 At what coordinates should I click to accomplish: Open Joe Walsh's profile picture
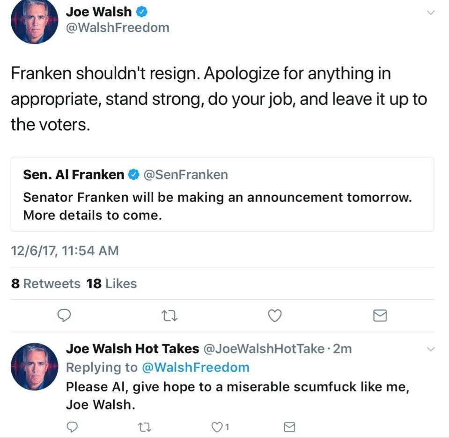coord(34,21)
